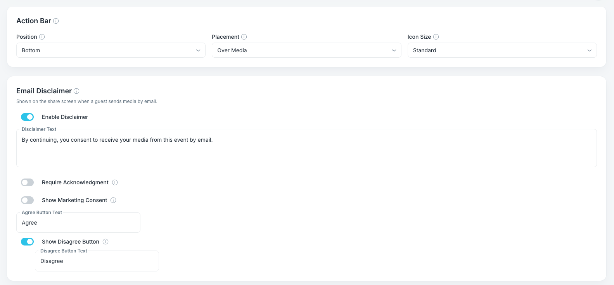Open the Position dropdown set to Bottom
This screenshot has height=285, width=614.
click(111, 50)
